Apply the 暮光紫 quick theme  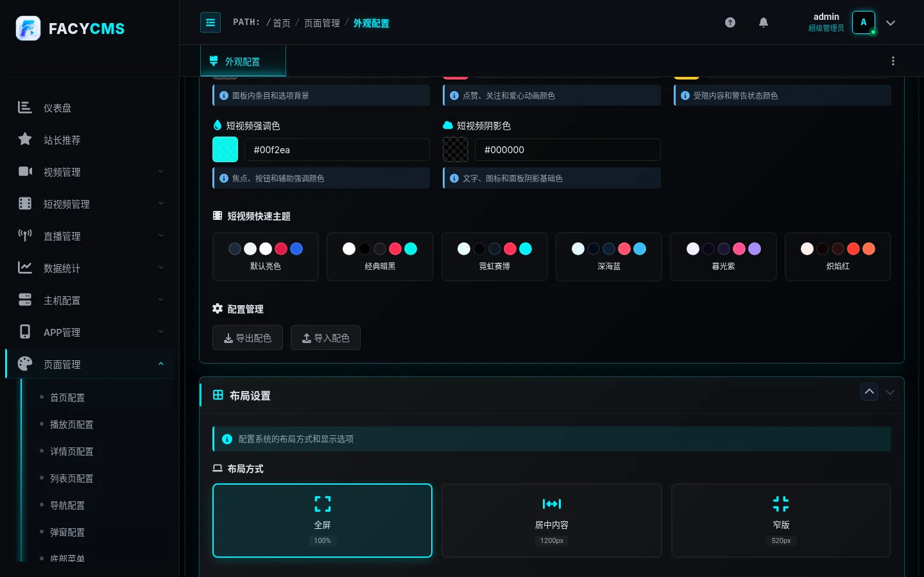pos(723,256)
